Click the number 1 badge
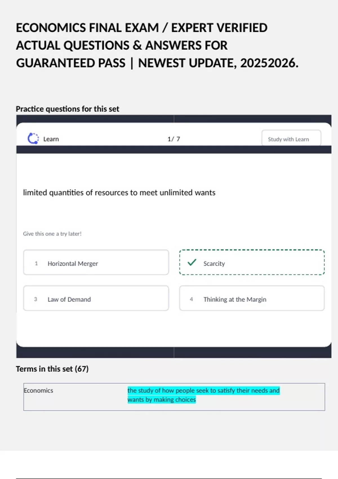The width and height of the screenshot is (338, 479). pyautogui.click(x=36, y=263)
